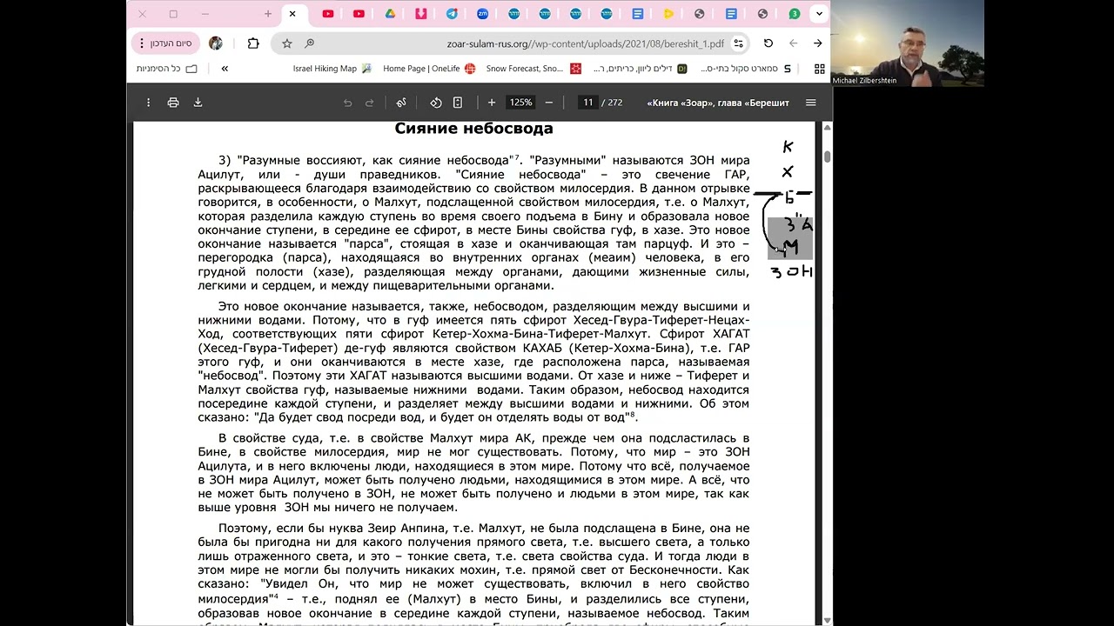Rotate the PDF page
Image resolution: width=1114 pixels, height=626 pixels.
click(436, 103)
